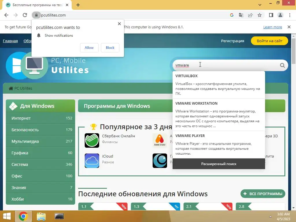Image resolution: width=296 pixels, height=222 pixels.
Task: Open the dark window taskbar app
Action: tap(59, 216)
